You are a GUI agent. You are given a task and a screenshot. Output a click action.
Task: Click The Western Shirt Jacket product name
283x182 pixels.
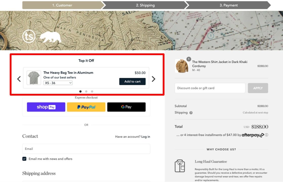coord(220,64)
